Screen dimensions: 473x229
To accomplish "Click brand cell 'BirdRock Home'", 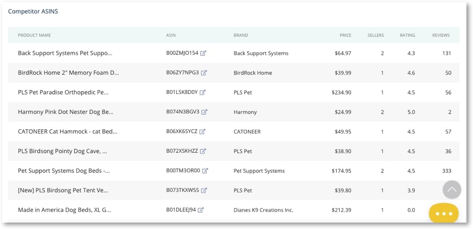I will [253, 73].
